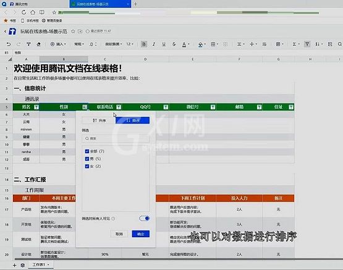This screenshot has height=270, width=343.
Task: Confirm the filter with blue button
Action: click(141, 234)
